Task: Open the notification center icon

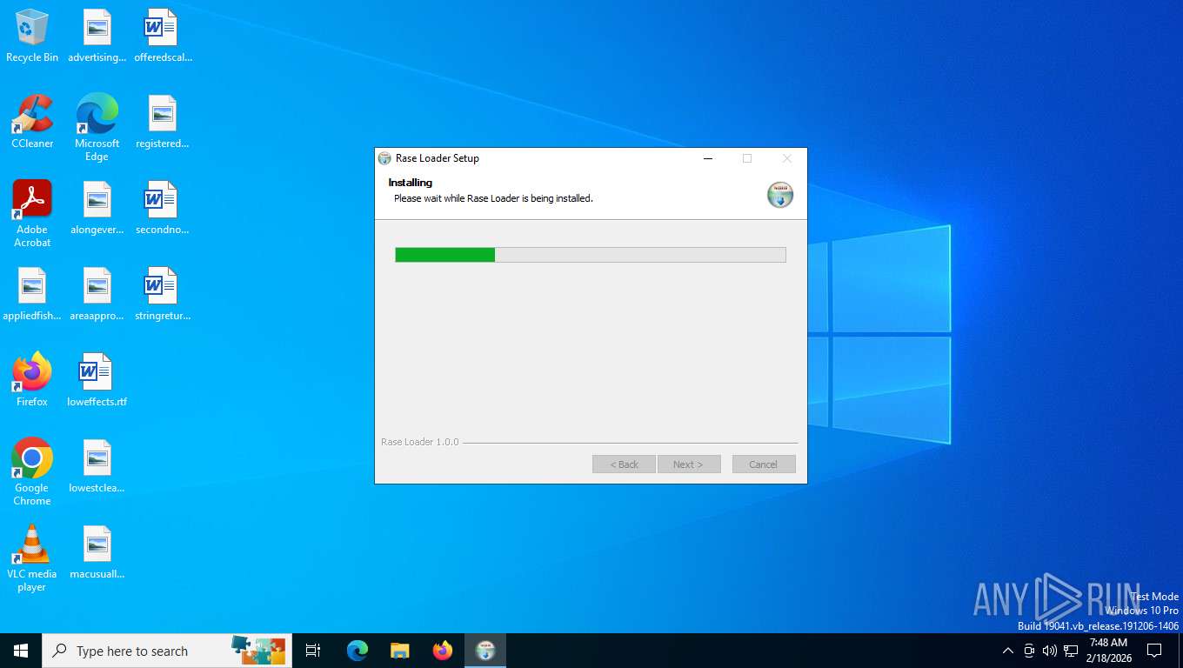Action: pos(1154,651)
